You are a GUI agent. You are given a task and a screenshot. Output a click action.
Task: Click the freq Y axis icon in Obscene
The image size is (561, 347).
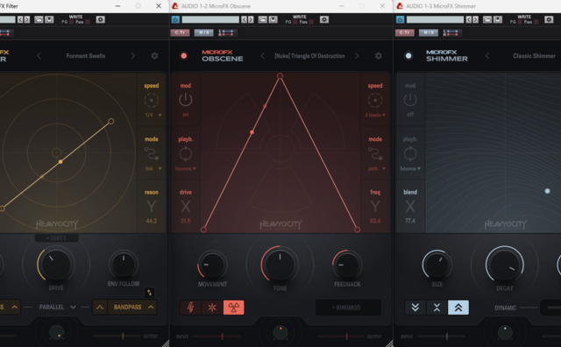[375, 207]
